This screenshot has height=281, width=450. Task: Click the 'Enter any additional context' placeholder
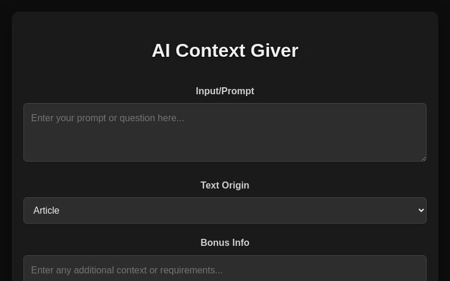pos(127,270)
